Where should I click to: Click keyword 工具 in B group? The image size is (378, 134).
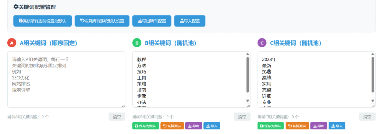point(142,78)
